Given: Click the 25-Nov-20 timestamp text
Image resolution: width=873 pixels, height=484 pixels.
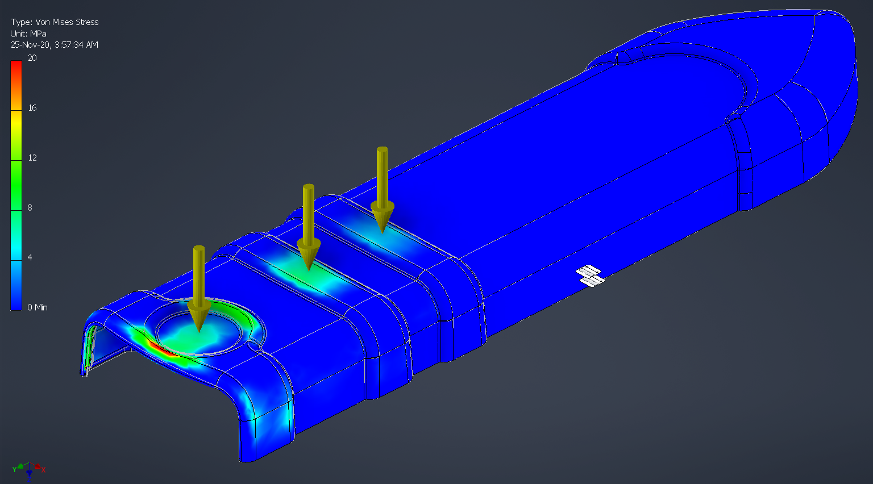Looking at the screenshot, I should coord(55,45).
